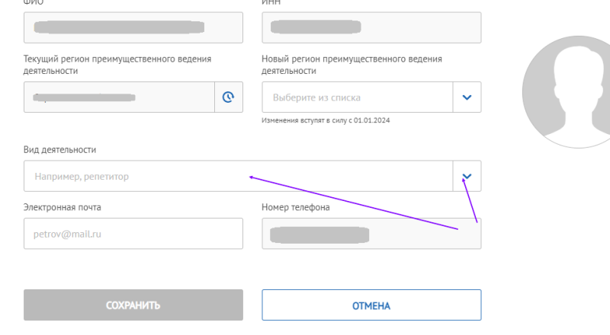Image resolution: width=610 pixels, height=335 pixels.
Task: Click the СОХРАНИТЬ button
Action: coord(133,305)
